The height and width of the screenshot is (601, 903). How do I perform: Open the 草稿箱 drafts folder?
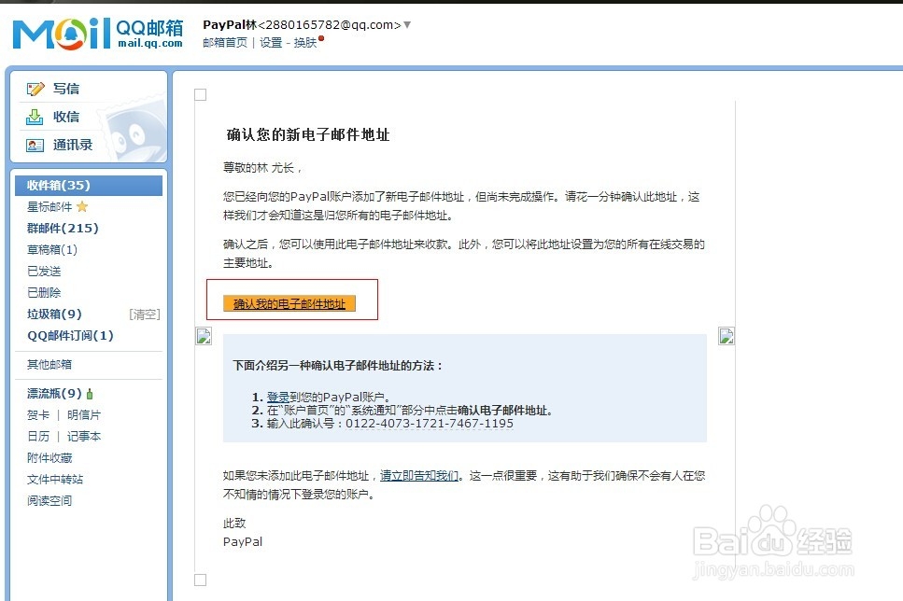(51, 249)
